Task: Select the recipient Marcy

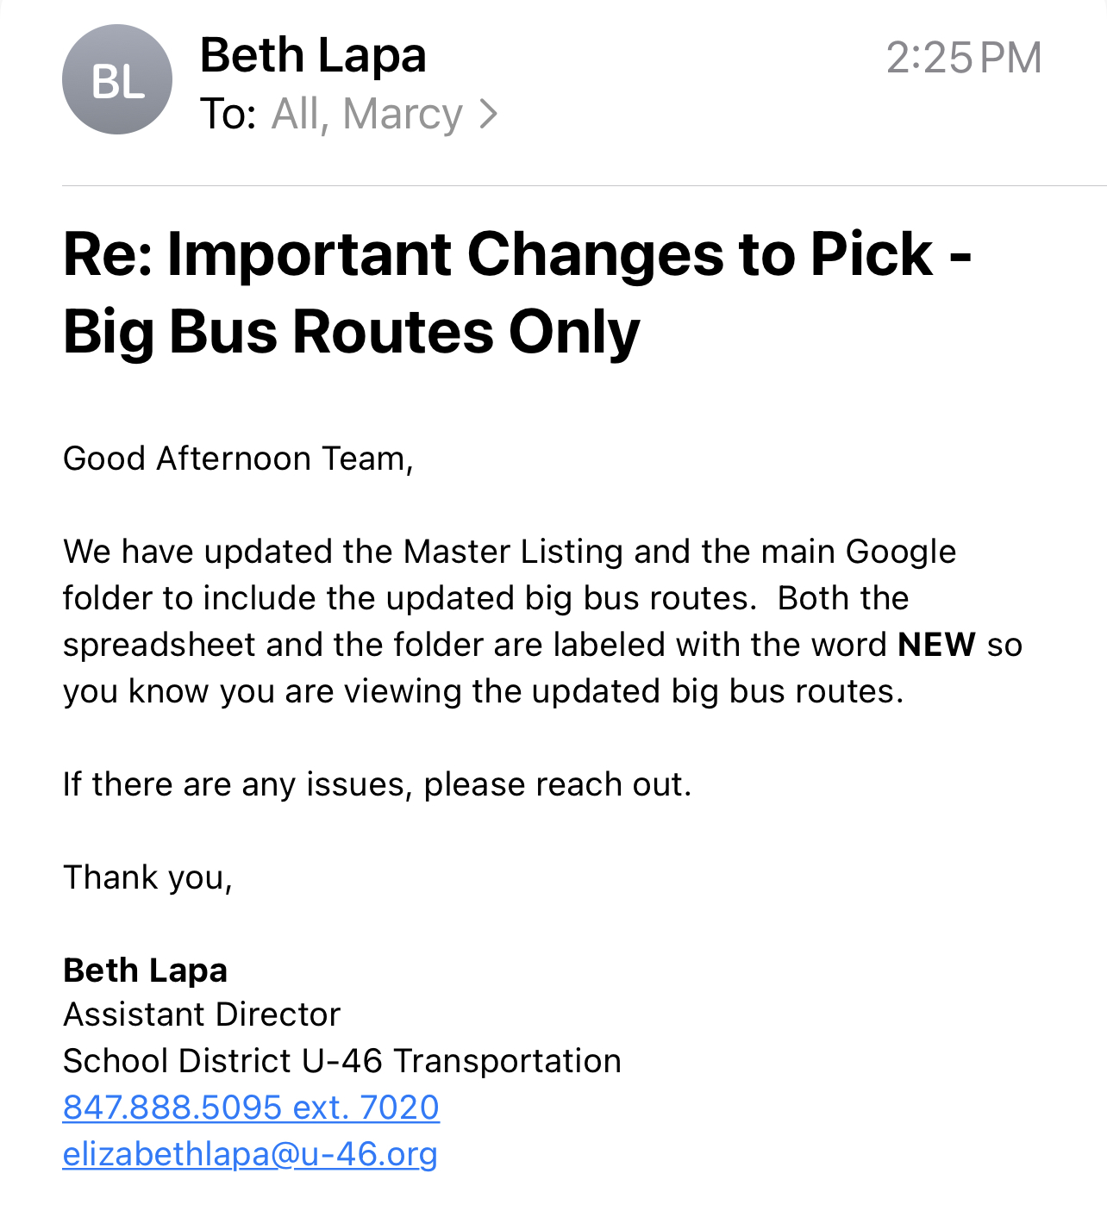Action: coord(403,114)
